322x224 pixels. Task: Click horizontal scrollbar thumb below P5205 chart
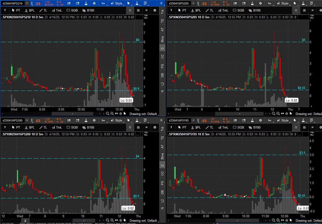point(239,114)
